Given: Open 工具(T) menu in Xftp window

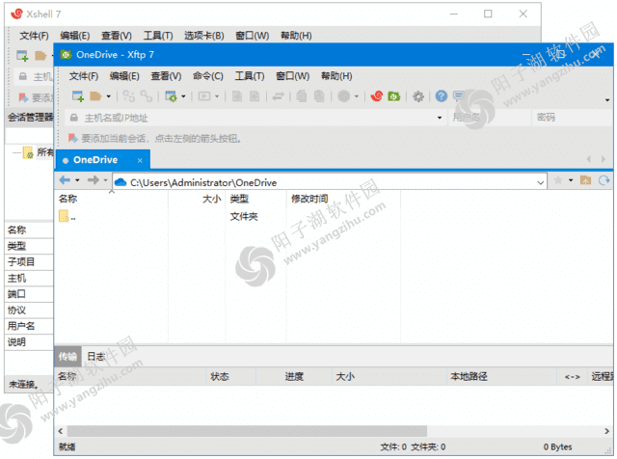Looking at the screenshot, I should point(250,76).
